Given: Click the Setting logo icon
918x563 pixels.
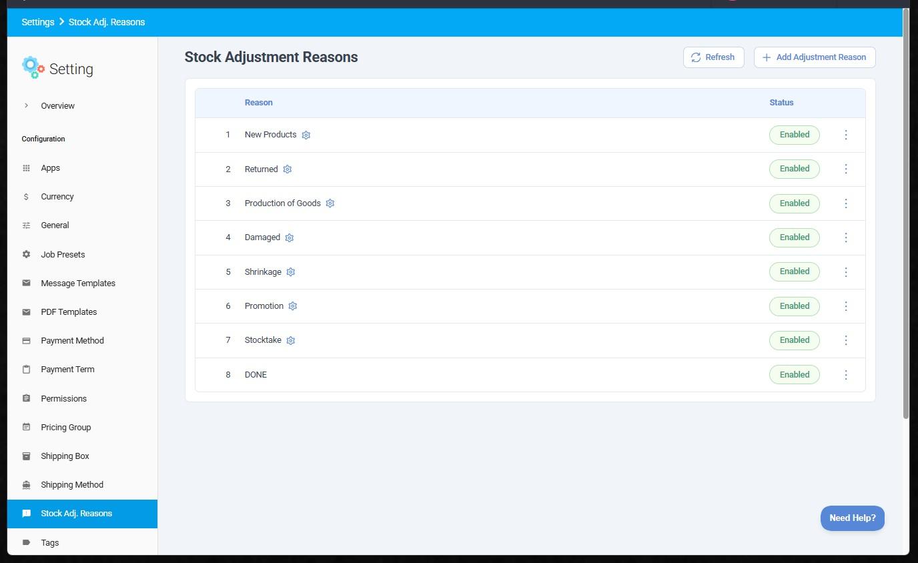Looking at the screenshot, I should pyautogui.click(x=33, y=67).
